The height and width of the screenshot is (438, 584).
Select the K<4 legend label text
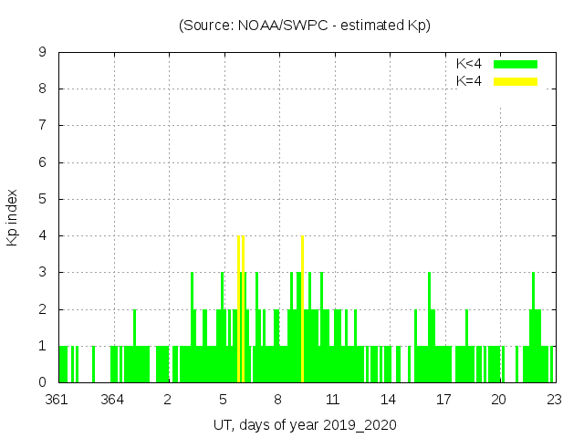click(x=469, y=64)
